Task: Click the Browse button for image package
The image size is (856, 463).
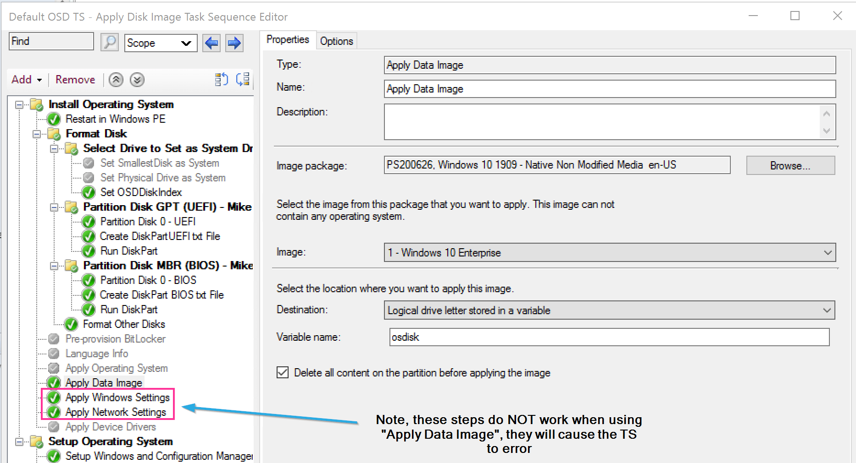Action: pyautogui.click(x=790, y=165)
